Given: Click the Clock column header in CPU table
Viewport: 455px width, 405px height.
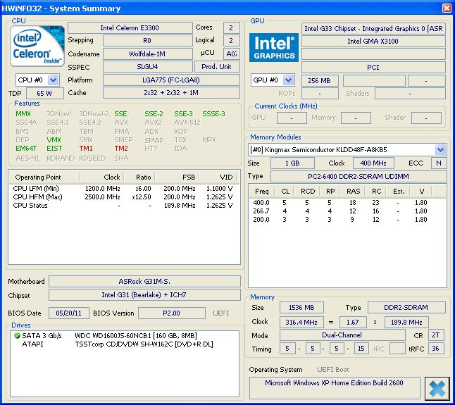Looking at the screenshot, I should [x=102, y=177].
